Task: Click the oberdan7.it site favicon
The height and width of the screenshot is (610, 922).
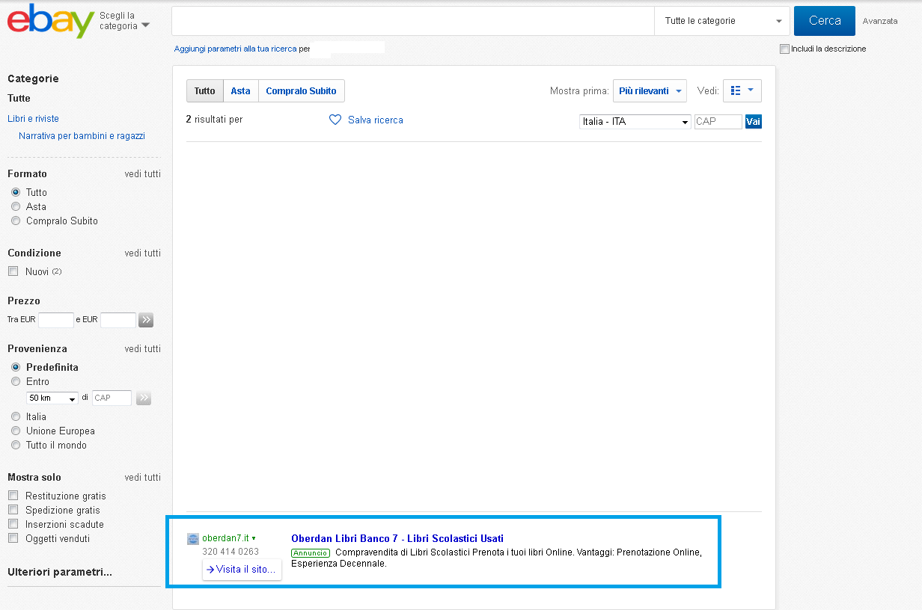Action: [x=193, y=538]
